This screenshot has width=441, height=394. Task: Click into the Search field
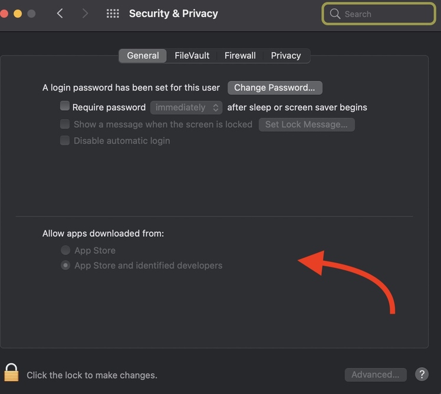click(386, 14)
